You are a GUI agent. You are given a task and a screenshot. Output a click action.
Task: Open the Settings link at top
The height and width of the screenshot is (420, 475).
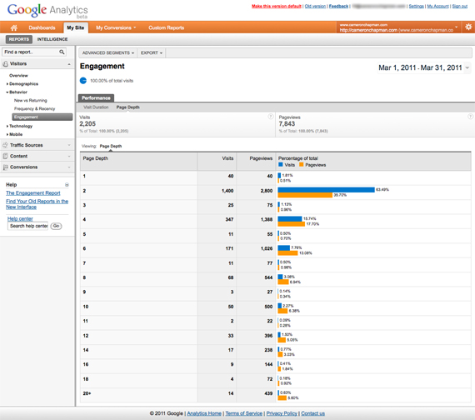(416, 6)
